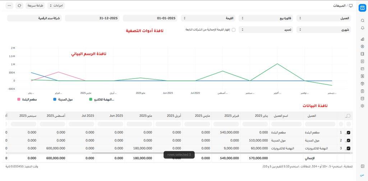Open the notifications bell
Viewport: 368px width, 181px height.
pos(362,28)
